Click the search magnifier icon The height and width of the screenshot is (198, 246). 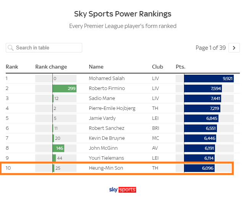pos(11,48)
